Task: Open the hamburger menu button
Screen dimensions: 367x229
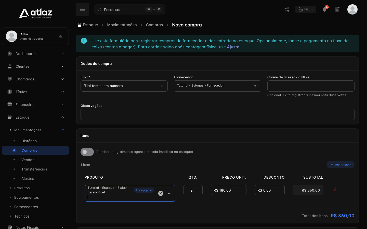Action: click(x=83, y=9)
